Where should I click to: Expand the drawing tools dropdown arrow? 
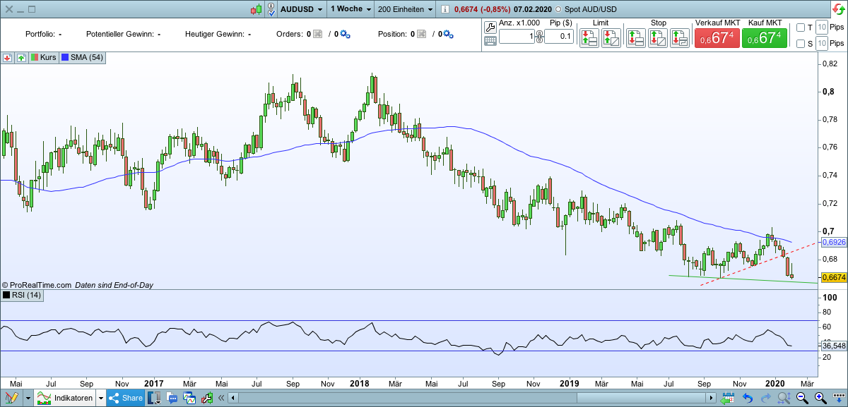click(28, 398)
